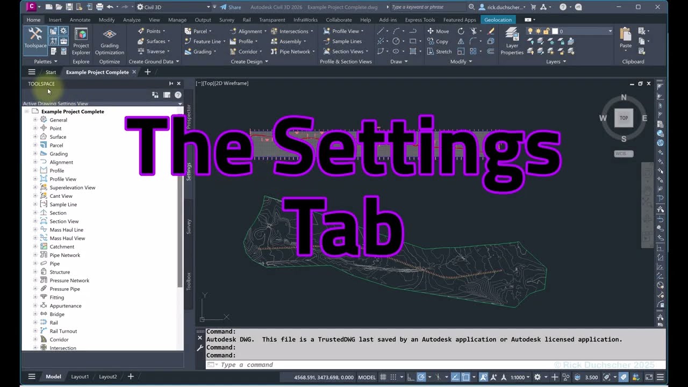Open the Civil 3D workspace dropdown

[x=174, y=7]
